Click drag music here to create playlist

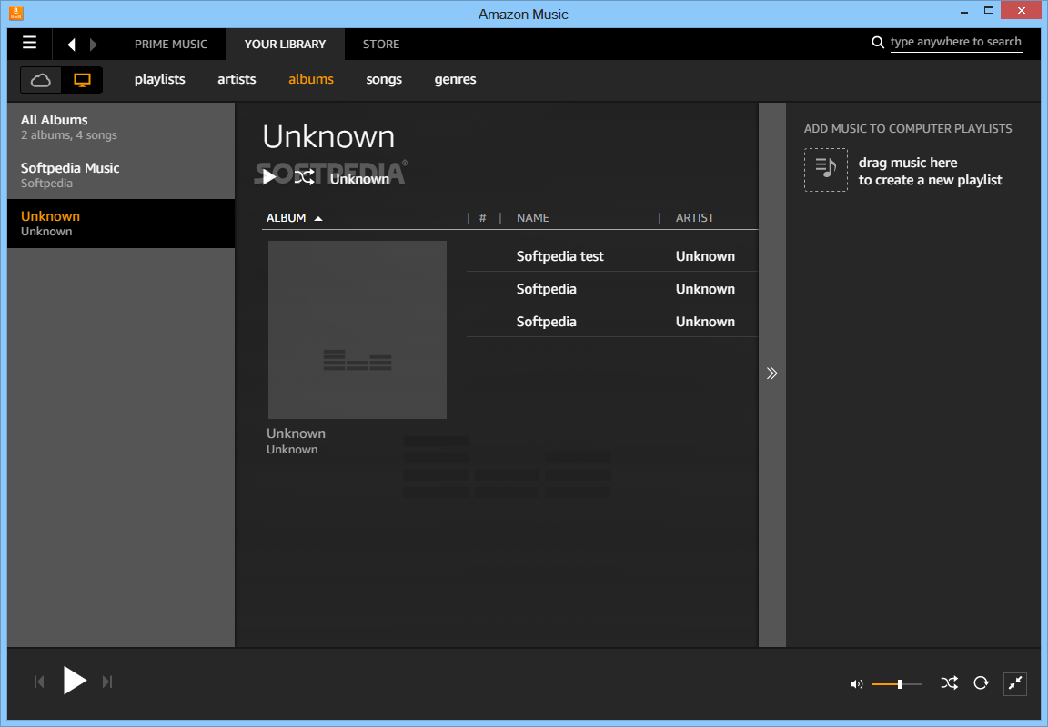tap(930, 171)
